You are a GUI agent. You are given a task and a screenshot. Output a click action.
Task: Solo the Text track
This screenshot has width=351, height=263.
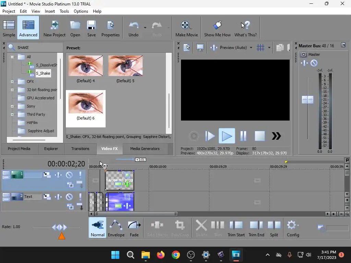(x=80, y=197)
